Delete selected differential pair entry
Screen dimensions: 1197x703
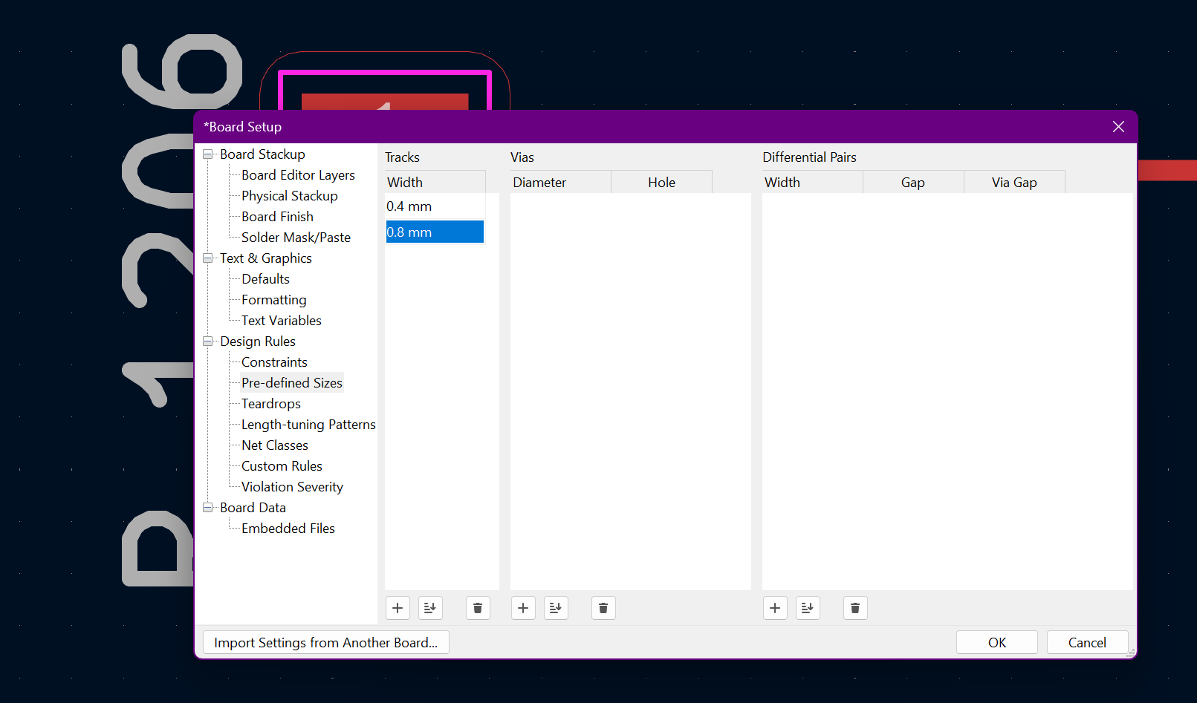(x=855, y=608)
